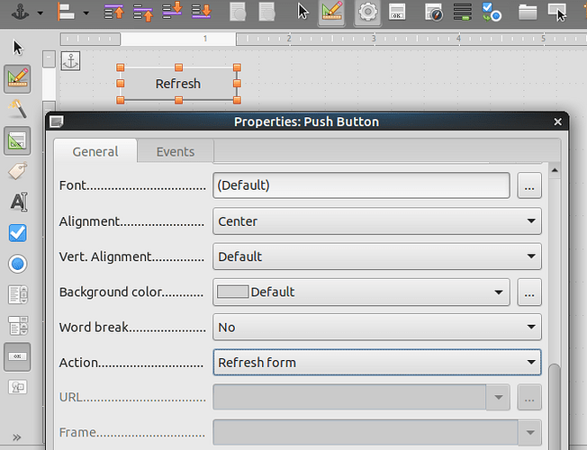Open the Background color dropdown

[x=361, y=292]
